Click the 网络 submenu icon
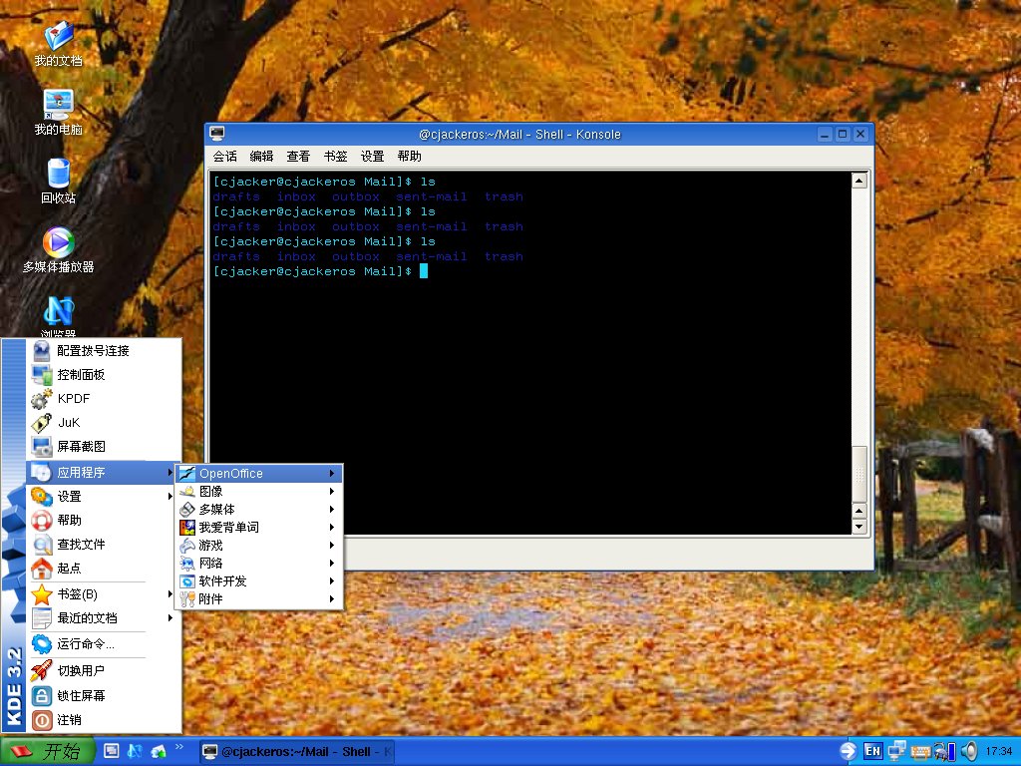 [x=187, y=563]
